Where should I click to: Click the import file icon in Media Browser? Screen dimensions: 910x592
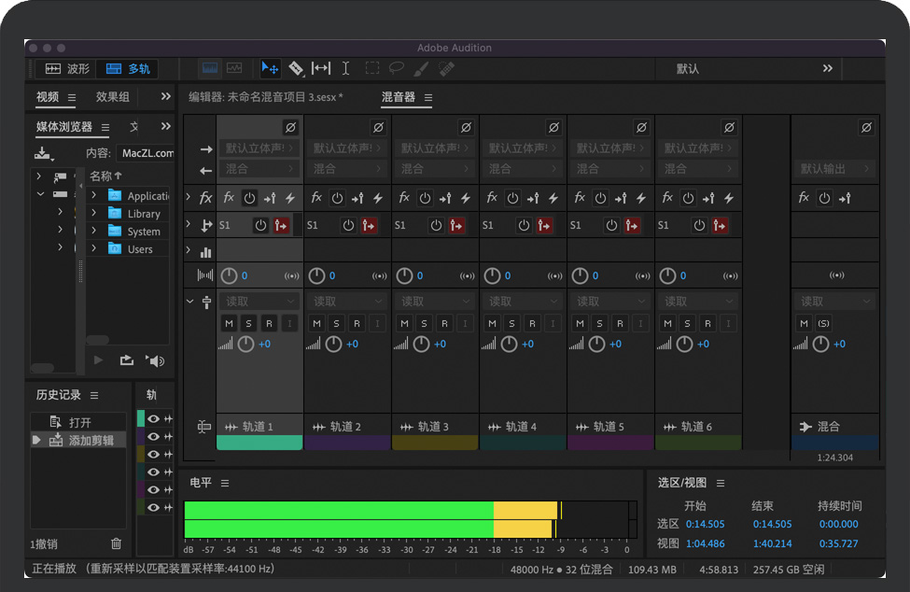pos(44,153)
